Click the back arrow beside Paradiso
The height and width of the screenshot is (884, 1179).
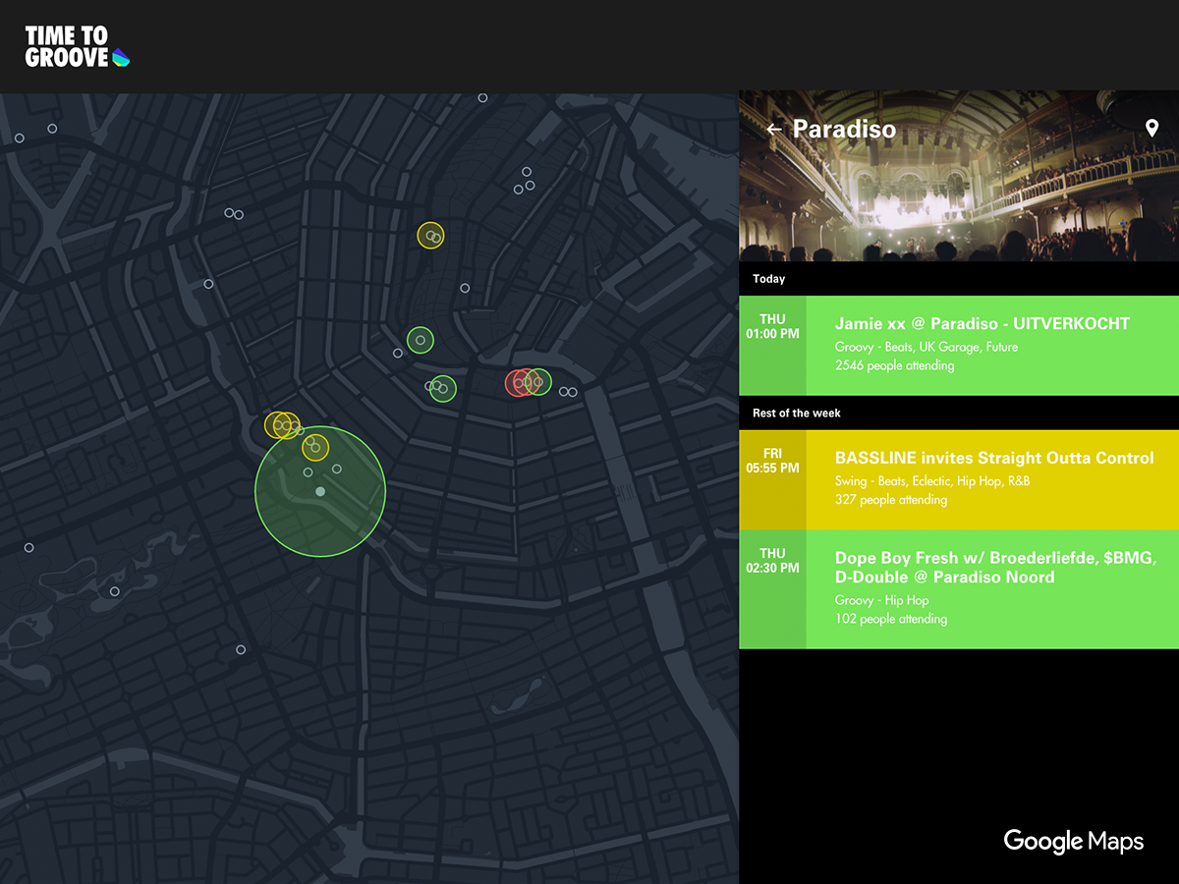click(x=774, y=130)
